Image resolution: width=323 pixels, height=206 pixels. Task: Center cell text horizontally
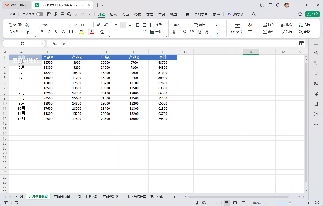[123, 32]
